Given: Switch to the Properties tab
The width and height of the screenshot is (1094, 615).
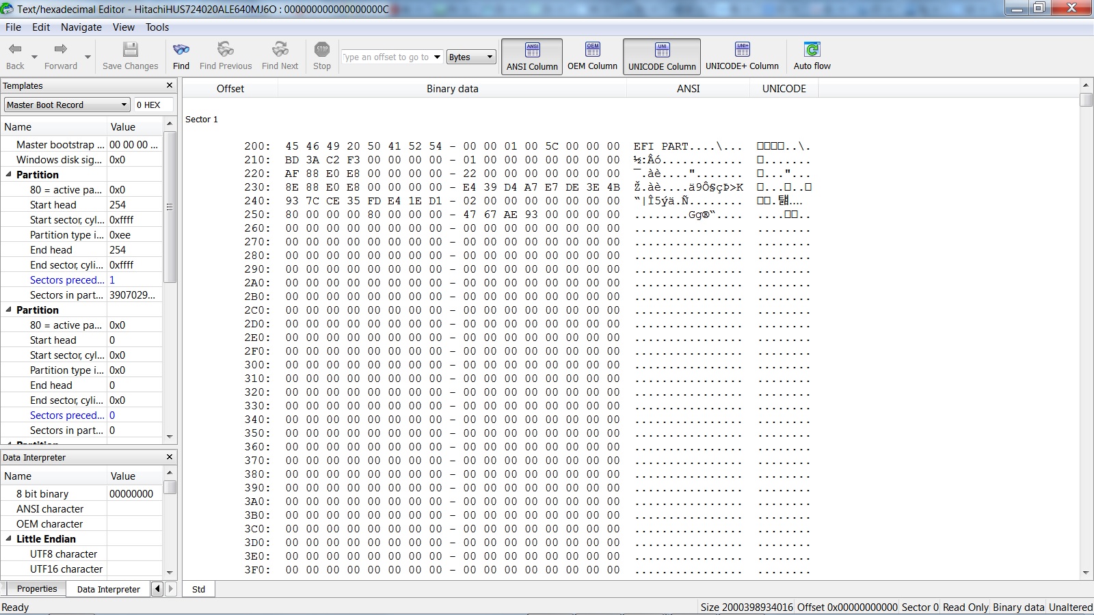Looking at the screenshot, I should 37,589.
